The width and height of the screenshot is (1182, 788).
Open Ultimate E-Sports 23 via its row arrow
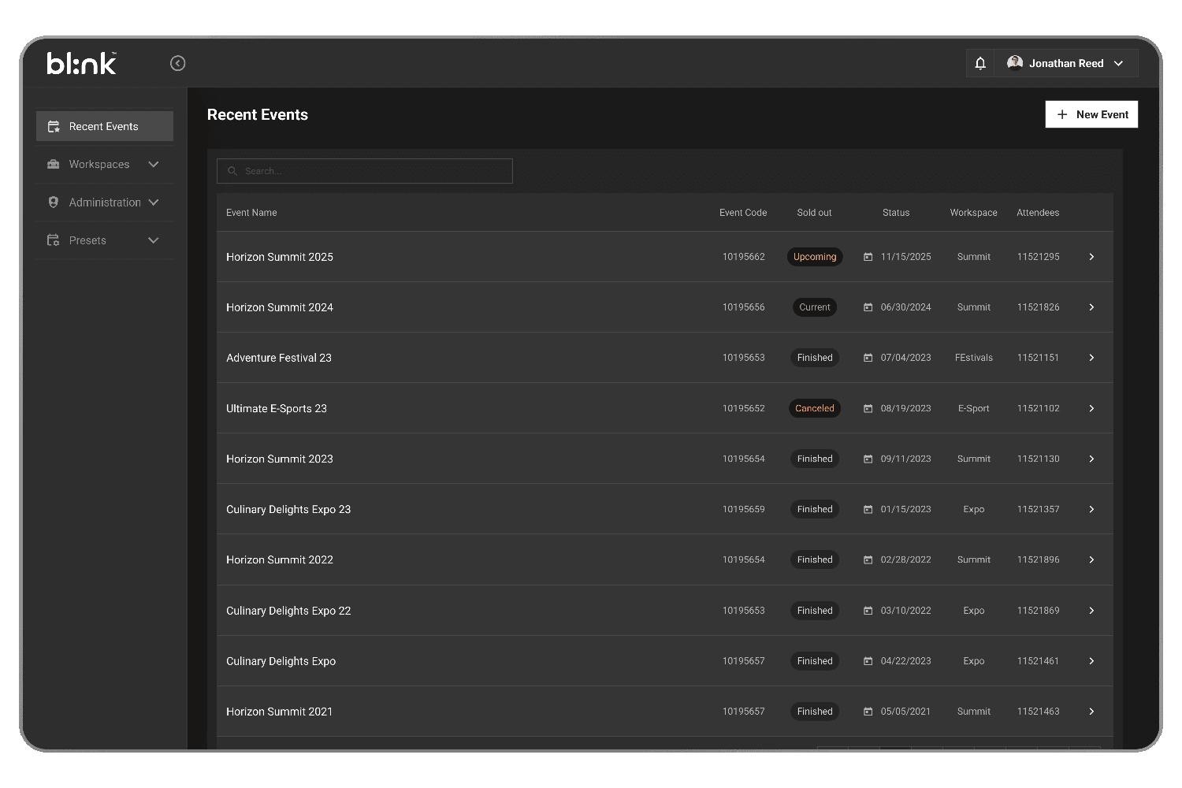click(x=1091, y=408)
